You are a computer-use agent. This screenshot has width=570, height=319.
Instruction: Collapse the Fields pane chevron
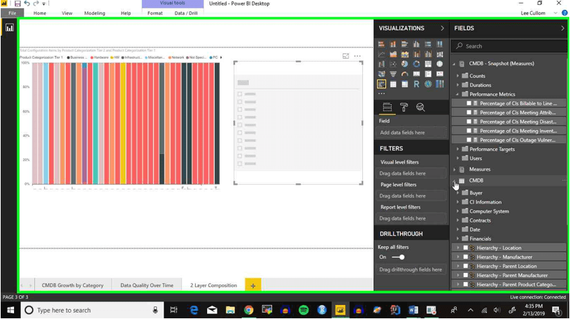point(563,28)
